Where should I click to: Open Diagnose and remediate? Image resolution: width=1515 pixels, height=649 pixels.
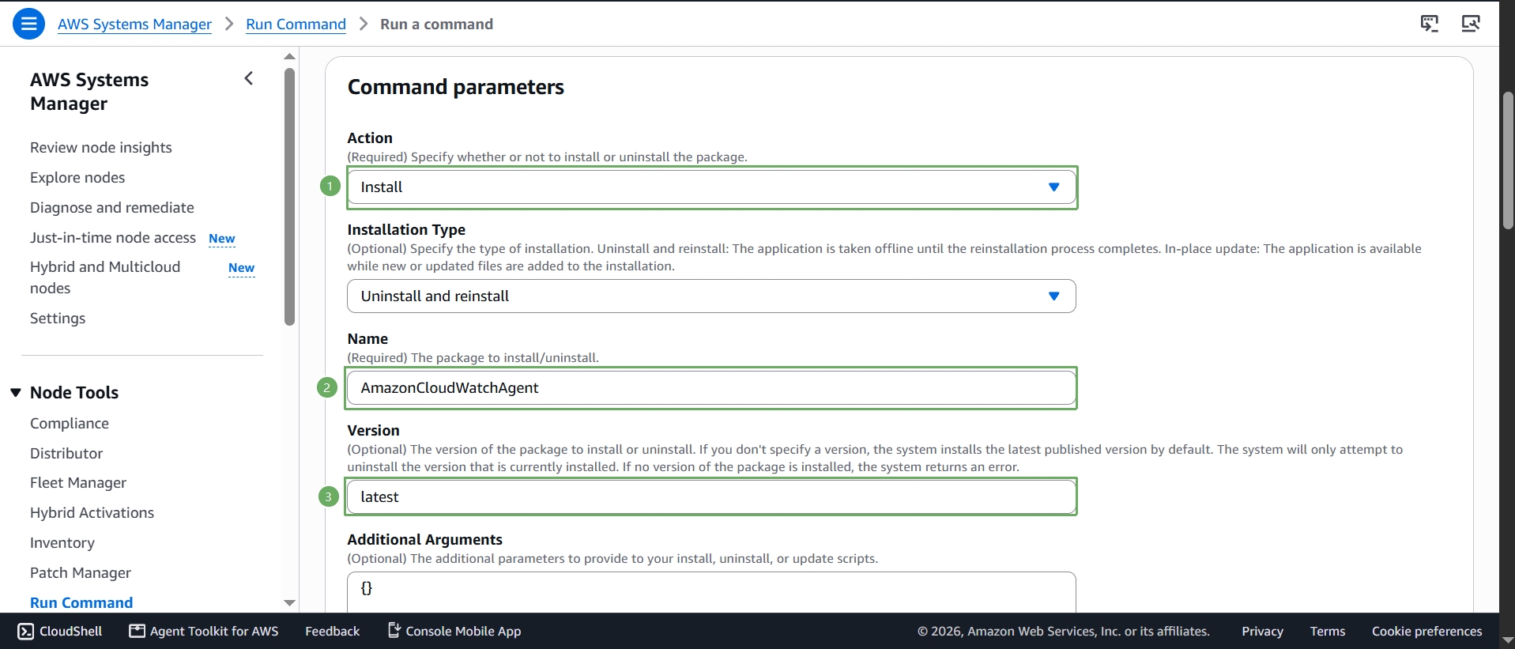tap(112, 208)
